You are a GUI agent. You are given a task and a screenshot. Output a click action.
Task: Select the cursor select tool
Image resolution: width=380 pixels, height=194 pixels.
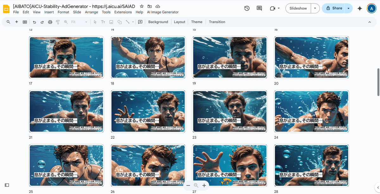point(95,22)
